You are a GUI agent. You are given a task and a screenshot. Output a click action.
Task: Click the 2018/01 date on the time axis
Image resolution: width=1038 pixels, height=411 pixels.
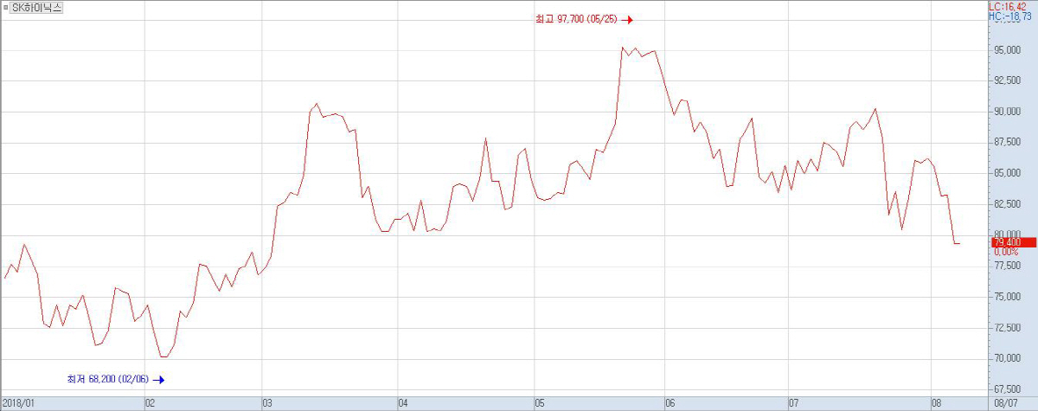(19, 403)
